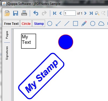The width and height of the screenshot is (108, 101).
Task: Select the My Stamp annotation
Action: [x=41, y=76]
